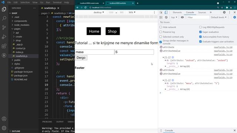Open the Selection menu
The height and width of the screenshot is (133, 237).
25,3
